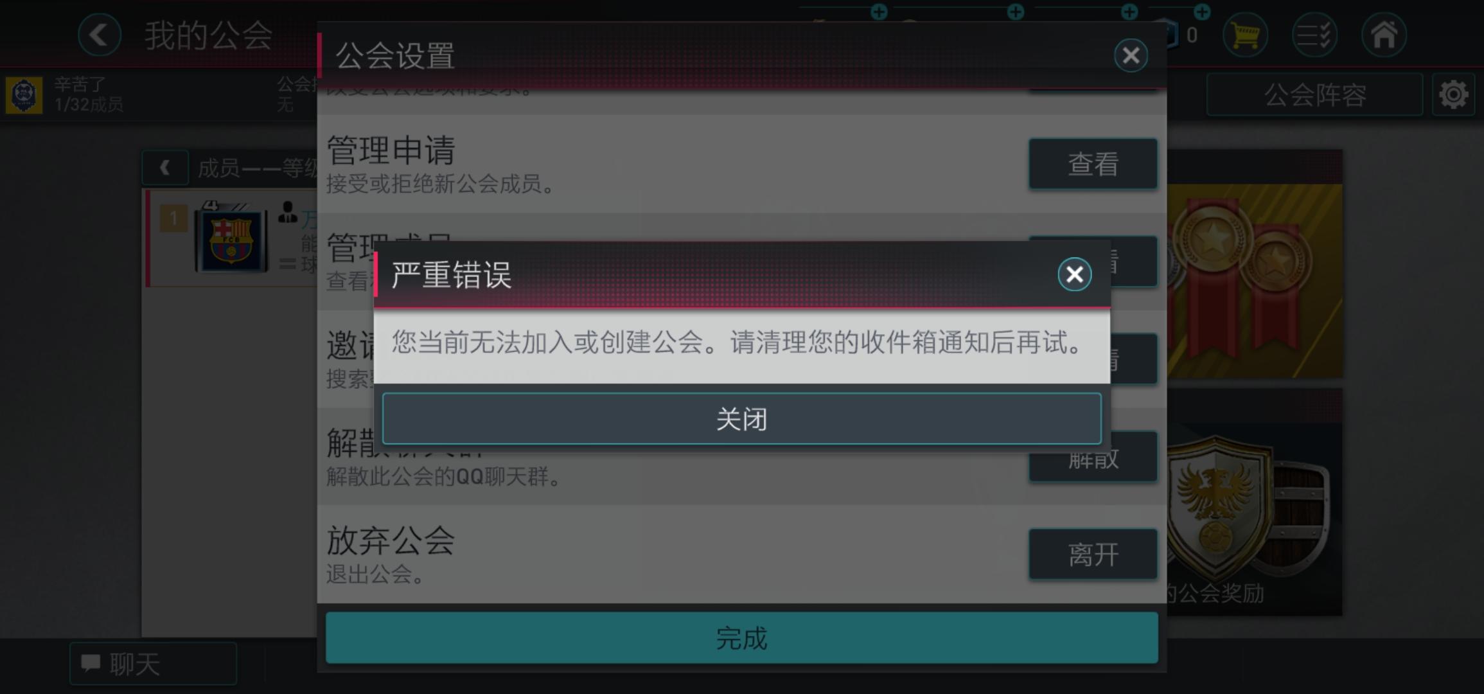Click the guild emblem badge beside 辛苦了
The image size is (1484, 694).
click(24, 95)
